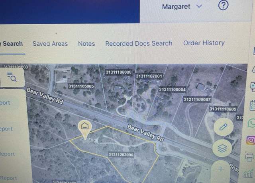Open the Instagram icon in sidebar
Viewport: 255px width, 183px height.
pos(251,140)
